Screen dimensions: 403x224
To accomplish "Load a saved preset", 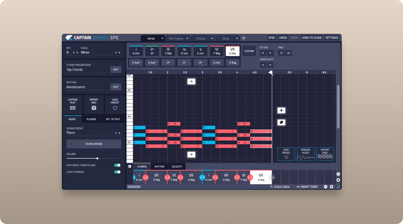I will [115, 104].
